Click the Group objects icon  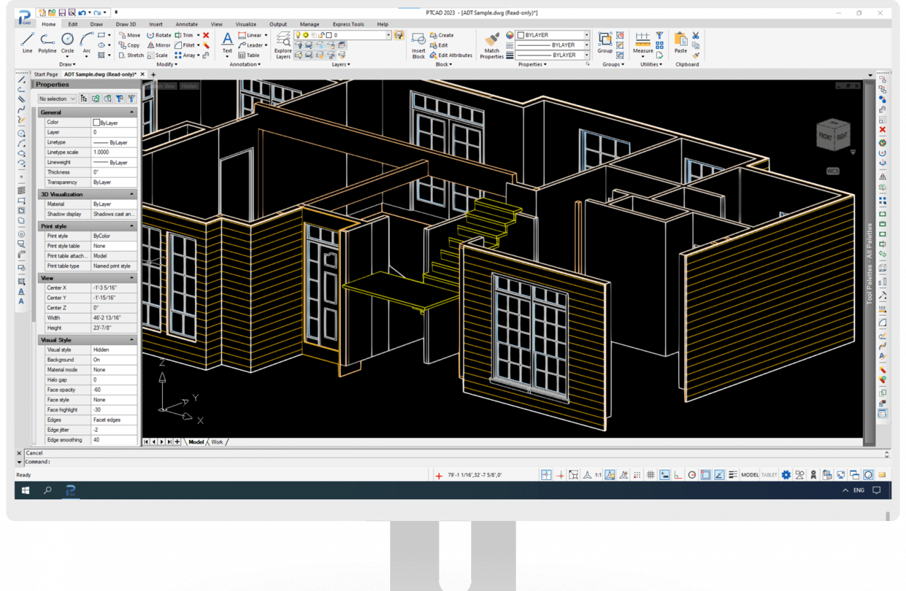(605, 40)
